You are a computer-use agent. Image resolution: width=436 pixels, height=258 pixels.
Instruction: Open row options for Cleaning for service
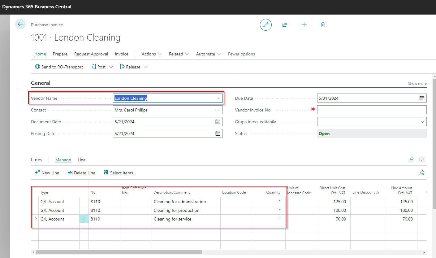coord(84,219)
